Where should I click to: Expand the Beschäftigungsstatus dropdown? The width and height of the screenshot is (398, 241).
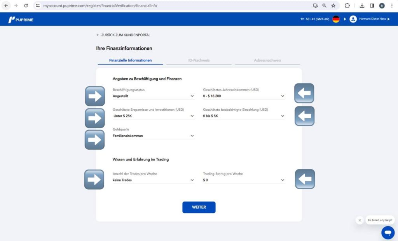point(154,96)
